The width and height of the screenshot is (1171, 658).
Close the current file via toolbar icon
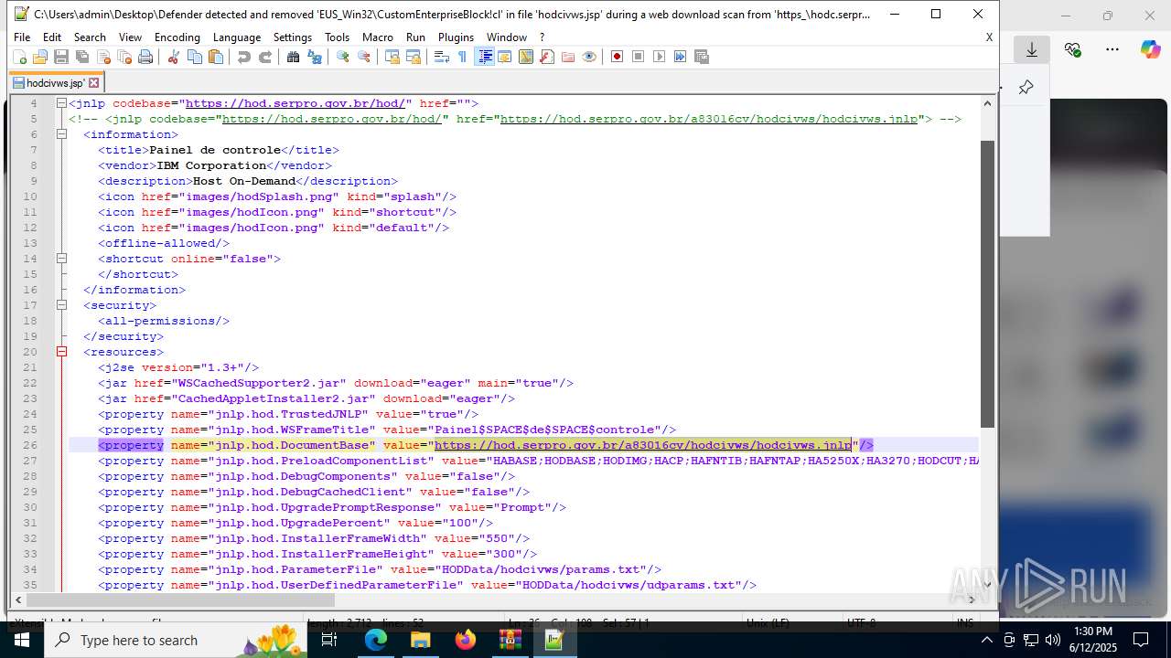pyautogui.click(x=103, y=57)
